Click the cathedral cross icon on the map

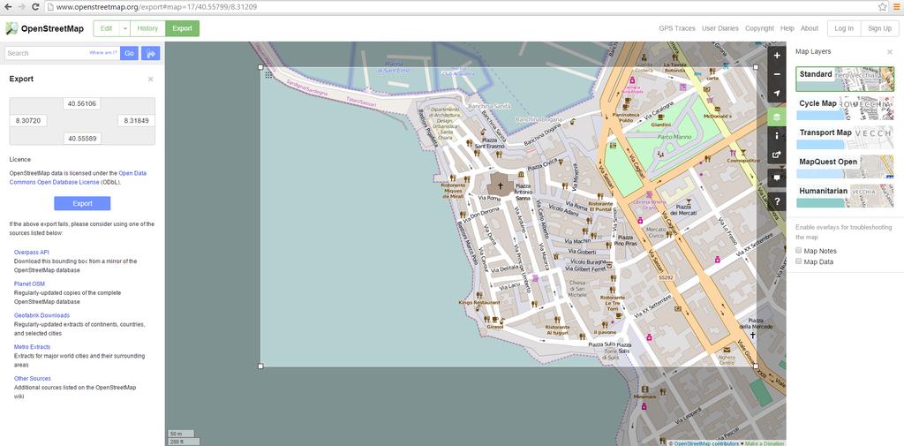500,185
